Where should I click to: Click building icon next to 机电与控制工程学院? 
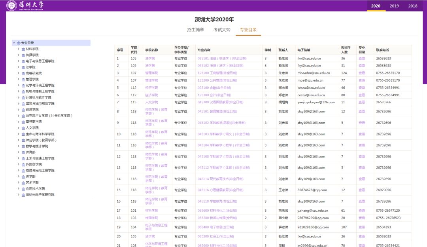pyautogui.click(x=23, y=91)
